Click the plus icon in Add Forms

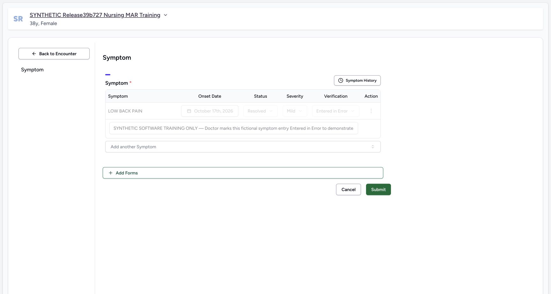pos(111,173)
